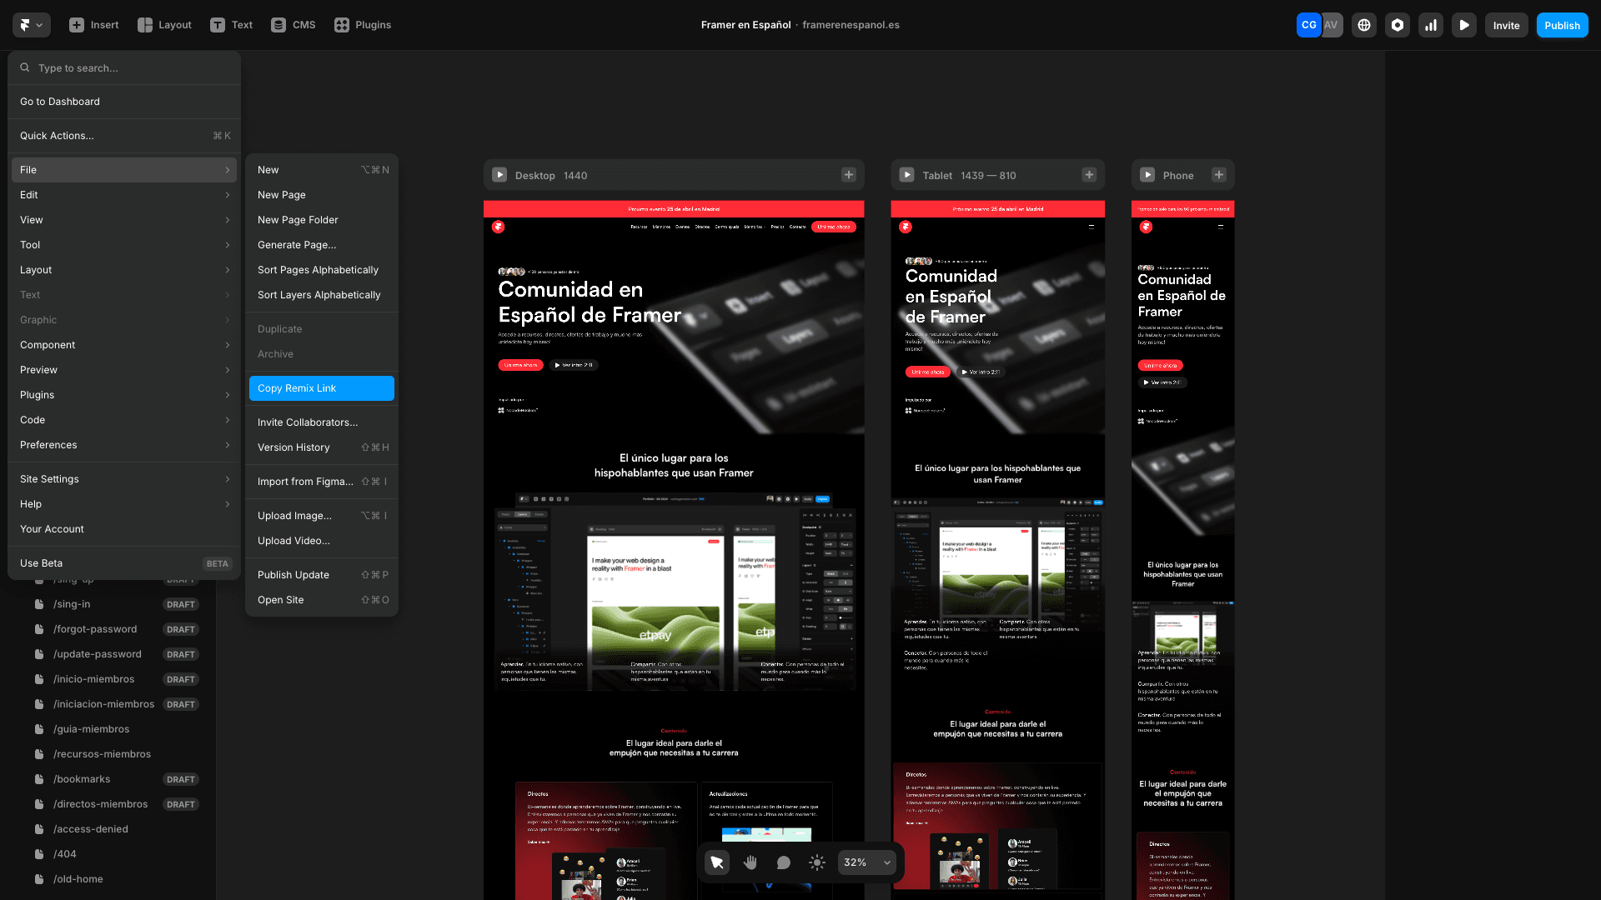
Task: Click the CG user avatar
Action: [x=1309, y=25]
